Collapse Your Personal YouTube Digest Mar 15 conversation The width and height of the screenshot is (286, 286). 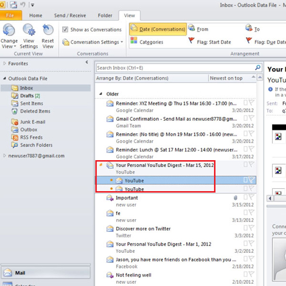pos(101,165)
